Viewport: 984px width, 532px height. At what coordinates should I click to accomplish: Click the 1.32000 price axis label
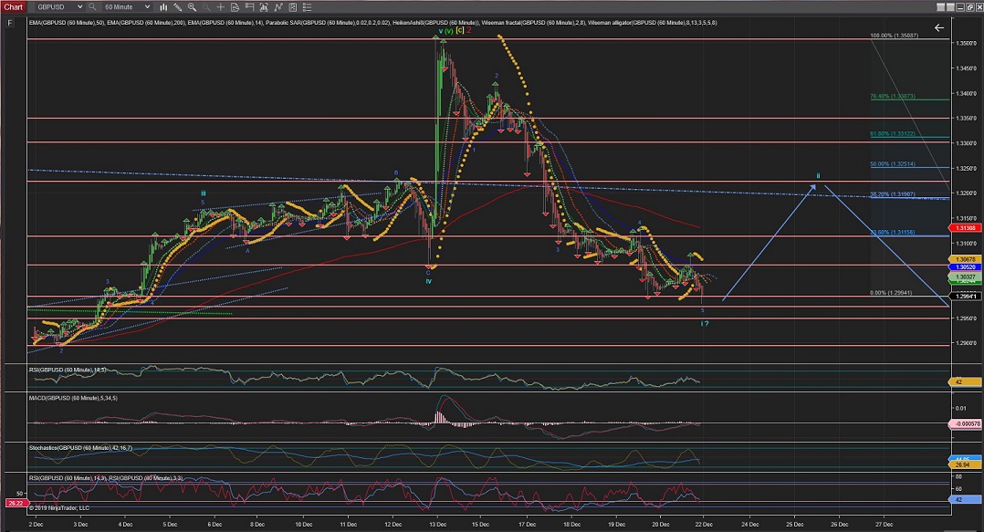(967, 193)
